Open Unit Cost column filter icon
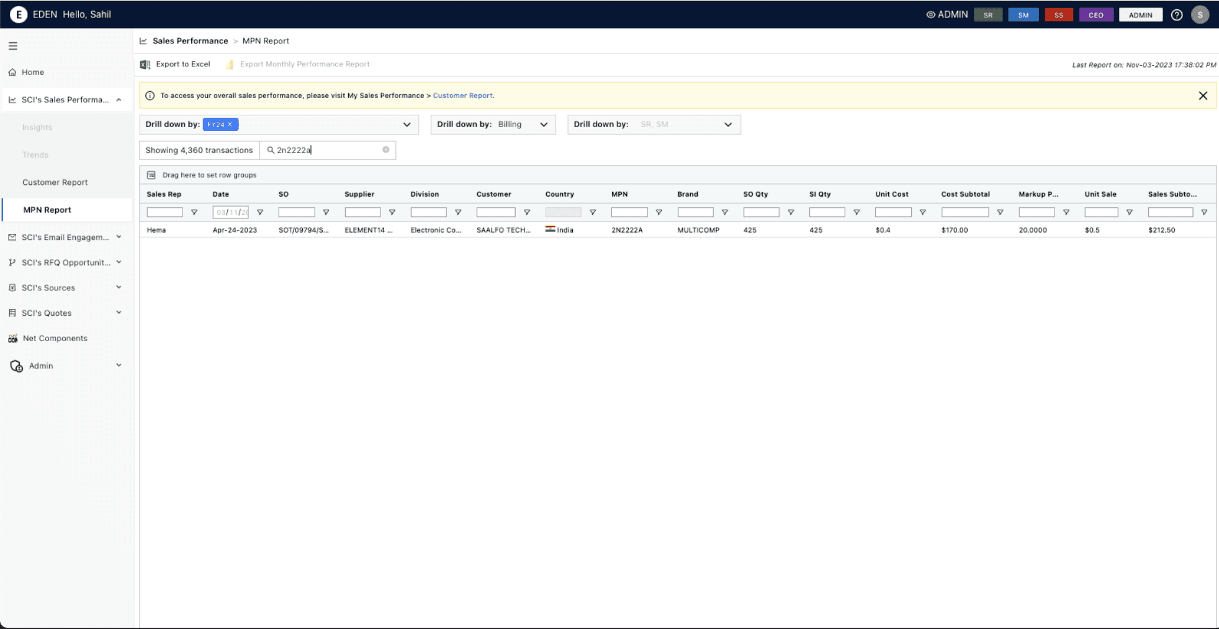The height and width of the screenshot is (629, 1219). (923, 212)
